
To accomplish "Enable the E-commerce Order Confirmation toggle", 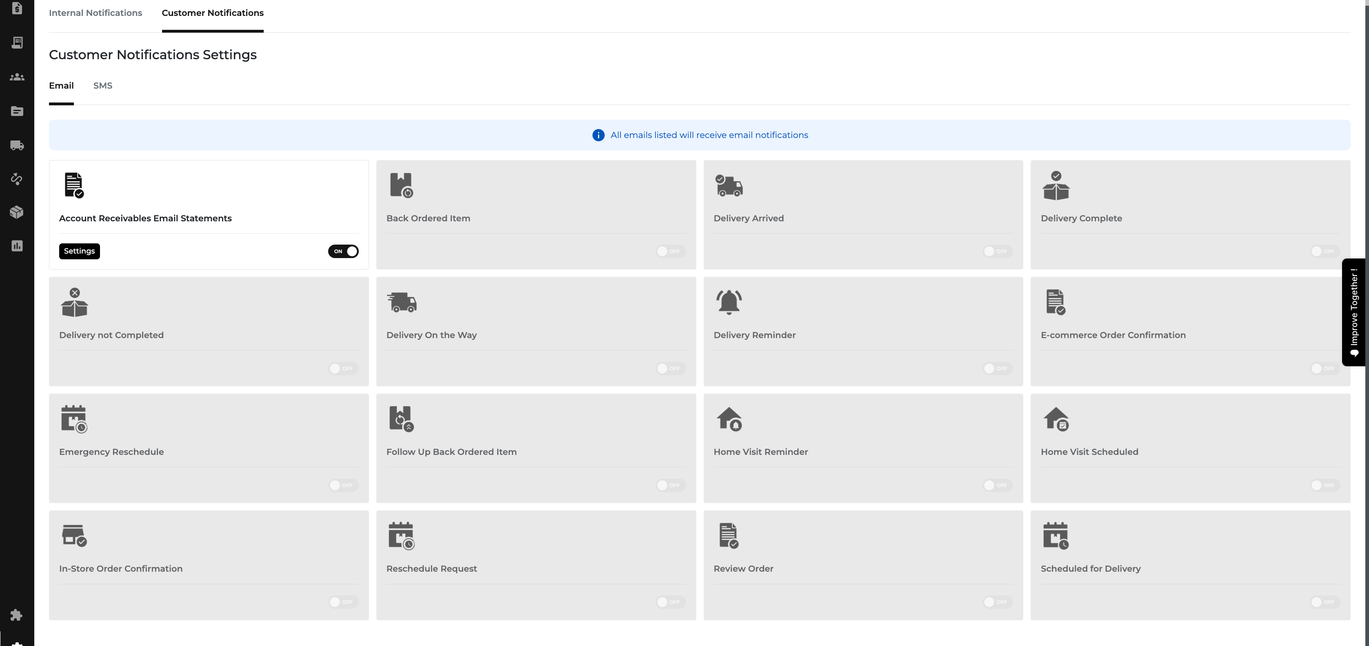I will (x=1325, y=368).
